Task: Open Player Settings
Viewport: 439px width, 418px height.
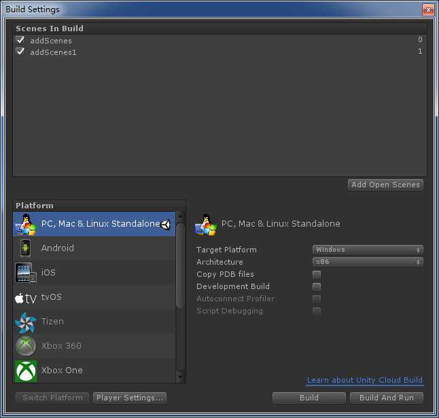Action: (130, 398)
